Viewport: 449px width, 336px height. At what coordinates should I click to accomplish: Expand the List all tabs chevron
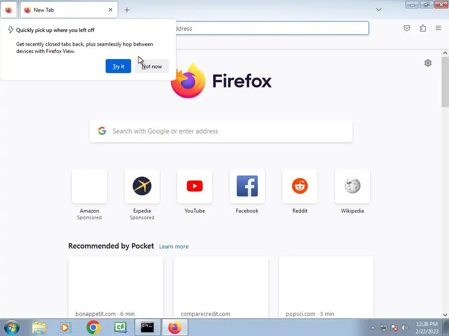(378, 10)
